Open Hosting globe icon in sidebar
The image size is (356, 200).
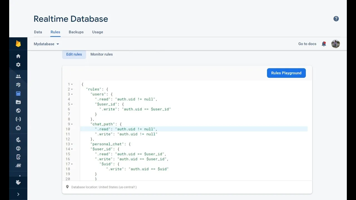[x=18, y=111]
